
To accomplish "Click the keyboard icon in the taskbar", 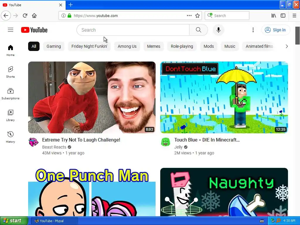I will point(262,221).
